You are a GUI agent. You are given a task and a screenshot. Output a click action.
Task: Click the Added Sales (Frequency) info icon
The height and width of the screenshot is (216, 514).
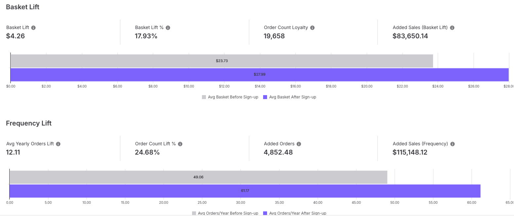tap(453, 144)
